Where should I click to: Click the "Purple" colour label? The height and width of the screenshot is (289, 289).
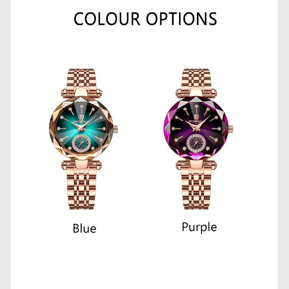click(x=199, y=227)
